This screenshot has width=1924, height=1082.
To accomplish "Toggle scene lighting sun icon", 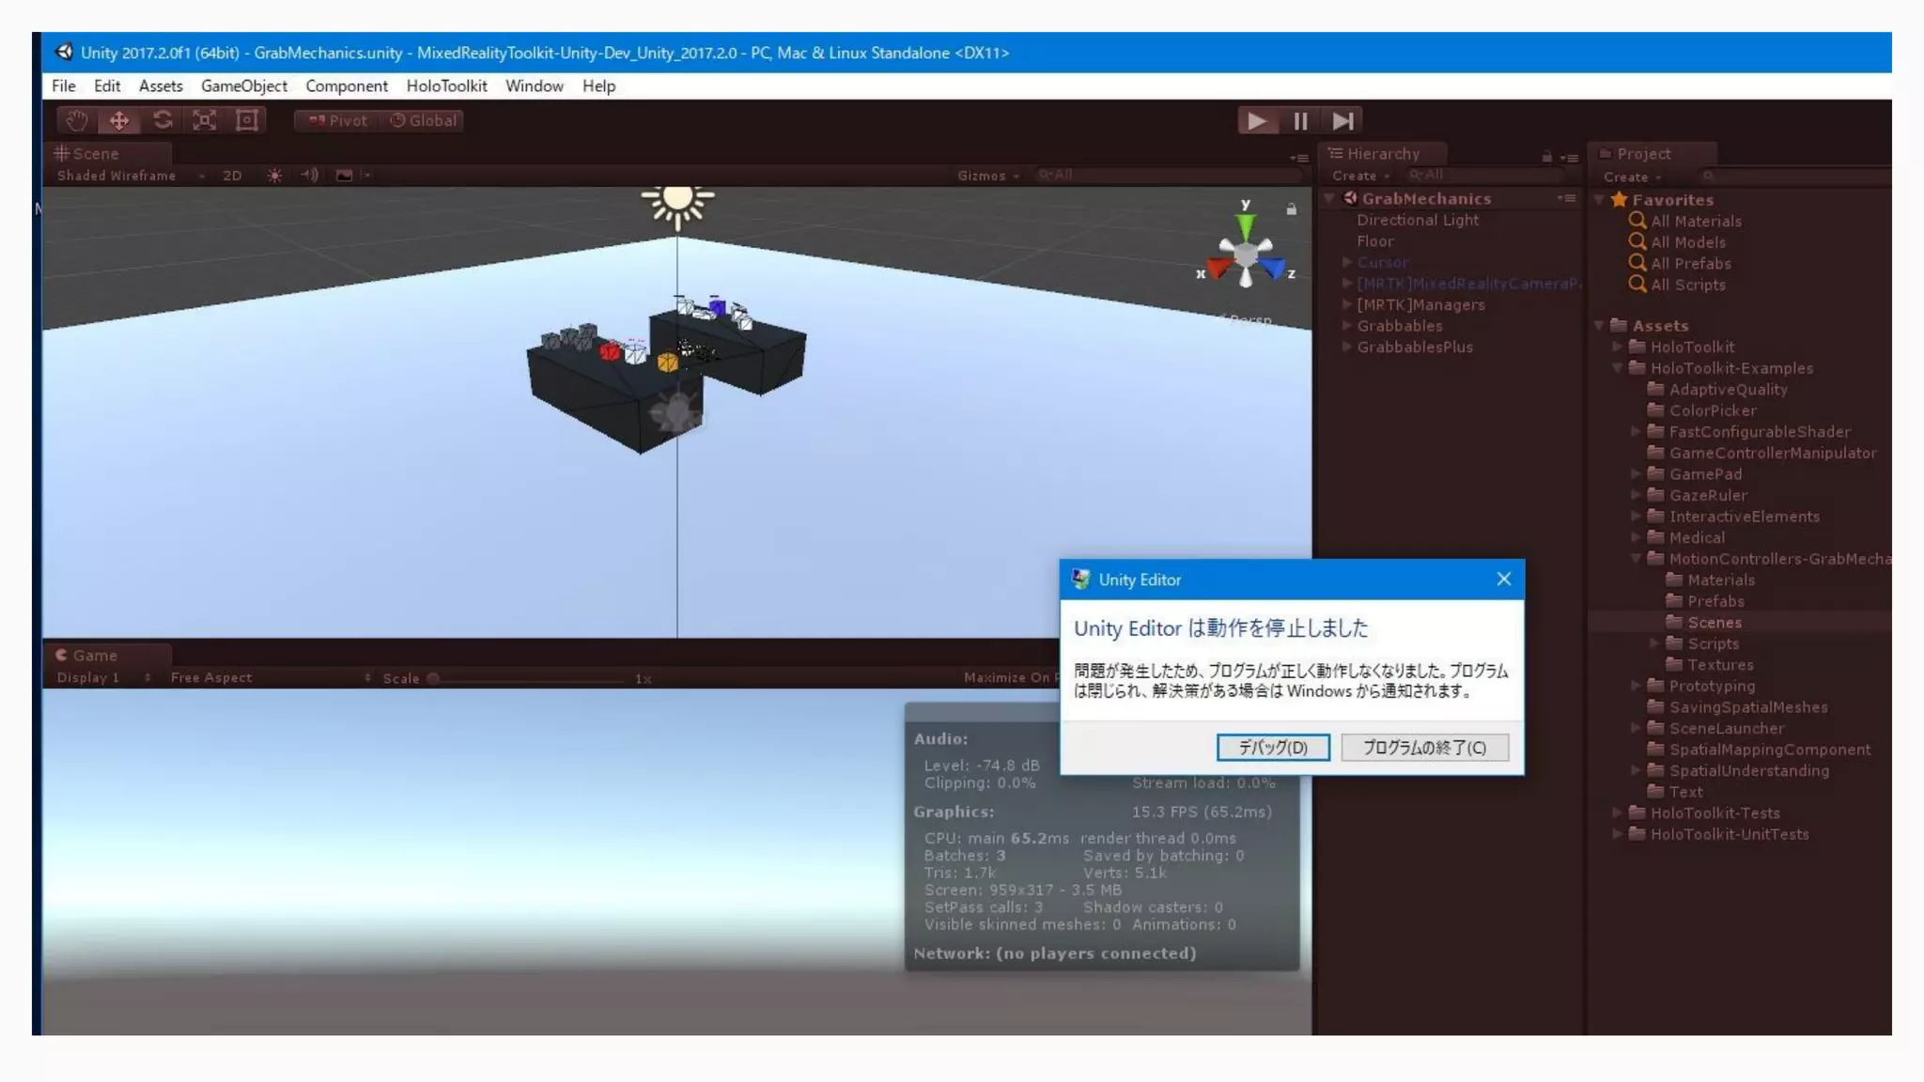I will (x=274, y=176).
